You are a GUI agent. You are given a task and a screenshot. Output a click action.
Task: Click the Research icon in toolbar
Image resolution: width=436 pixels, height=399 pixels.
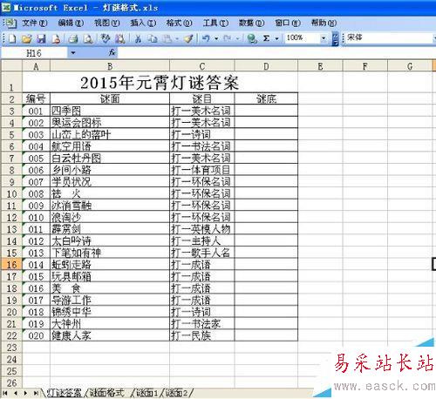(x=119, y=38)
